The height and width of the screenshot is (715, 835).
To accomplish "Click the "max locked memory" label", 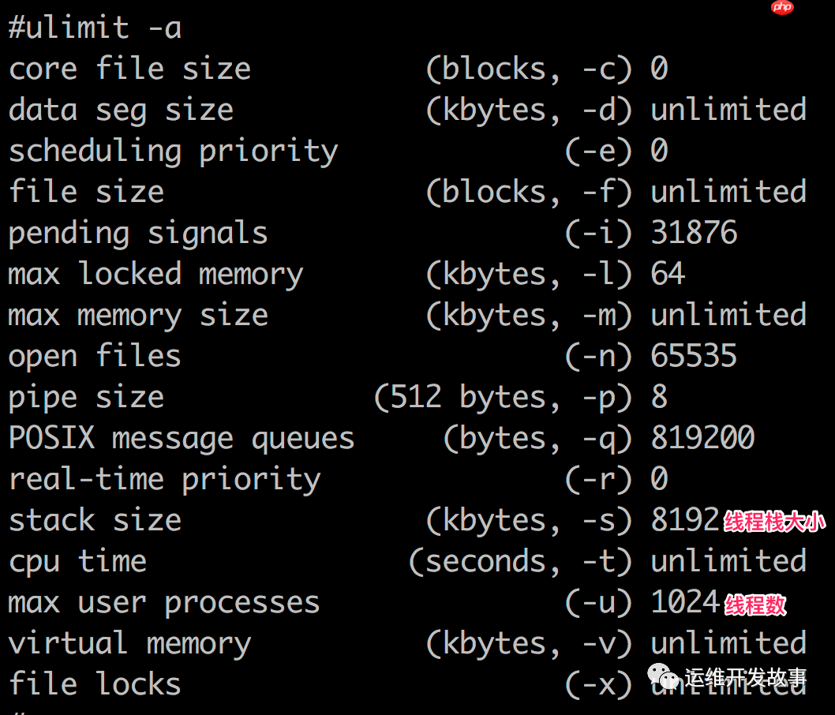I will pos(155,275).
